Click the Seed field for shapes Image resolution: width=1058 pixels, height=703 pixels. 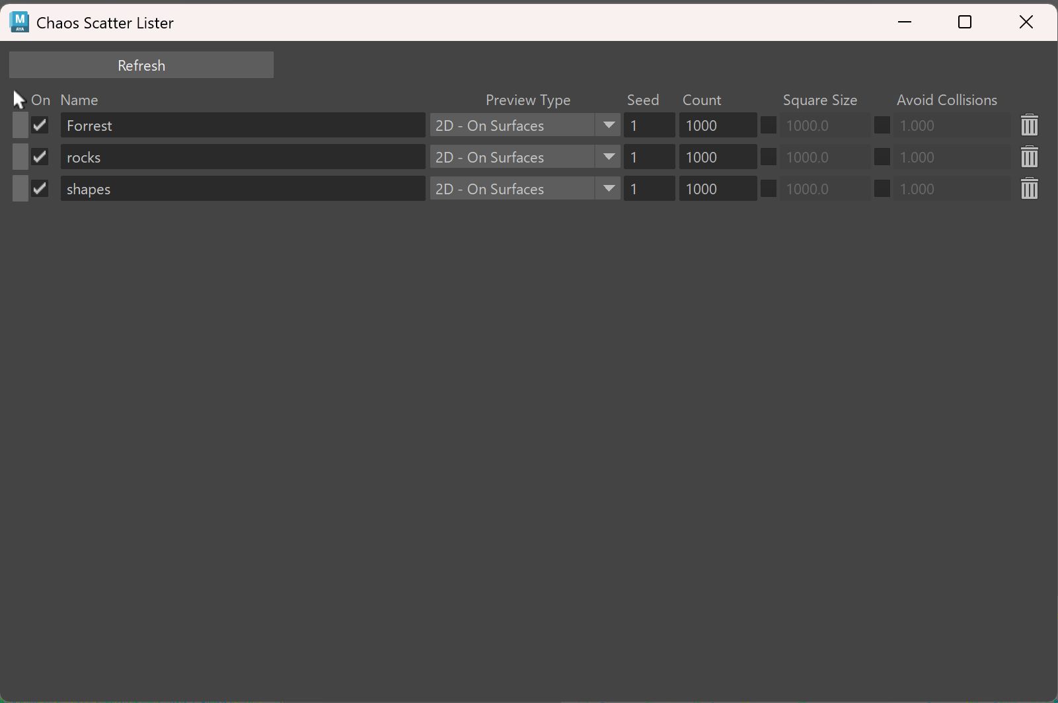pyautogui.click(x=650, y=189)
